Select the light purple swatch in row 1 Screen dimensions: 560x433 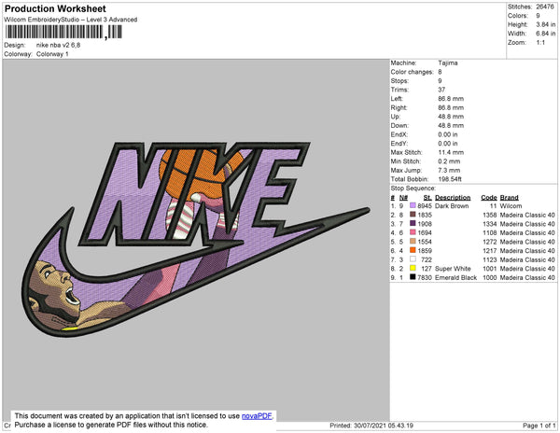coord(413,206)
